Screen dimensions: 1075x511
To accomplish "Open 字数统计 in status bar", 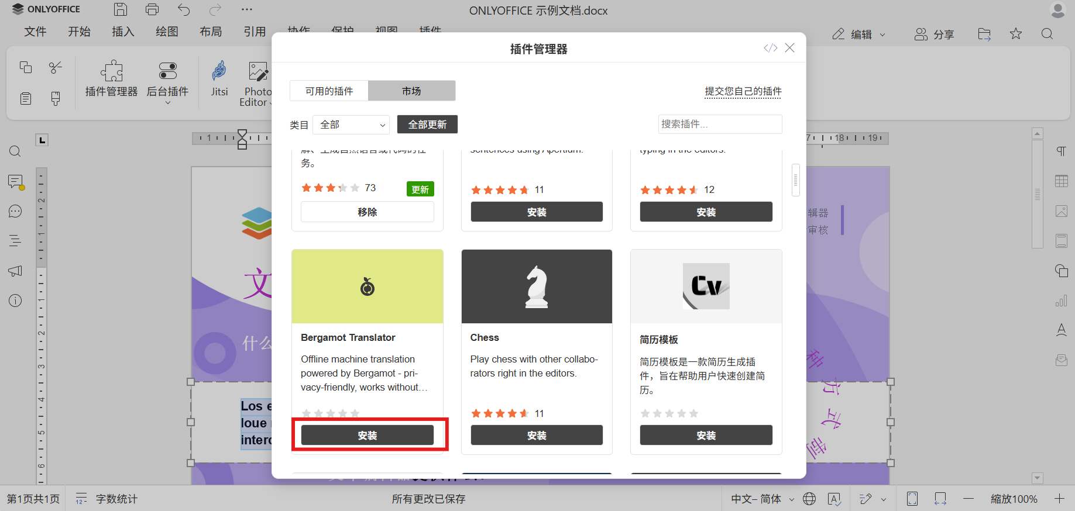I will pos(107,499).
